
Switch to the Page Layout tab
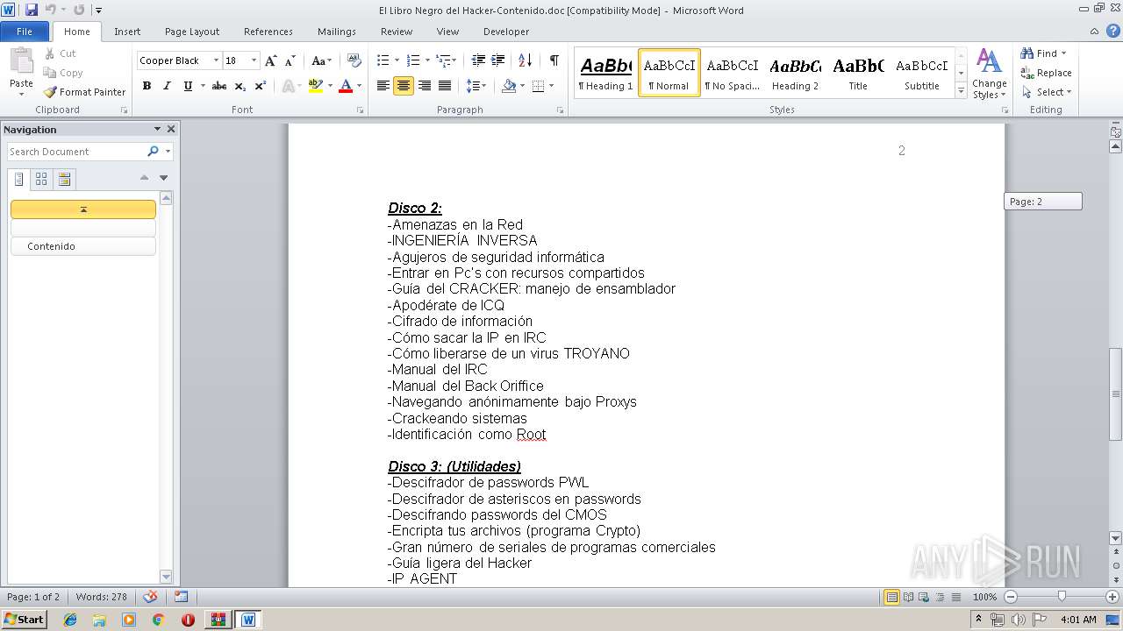192,32
